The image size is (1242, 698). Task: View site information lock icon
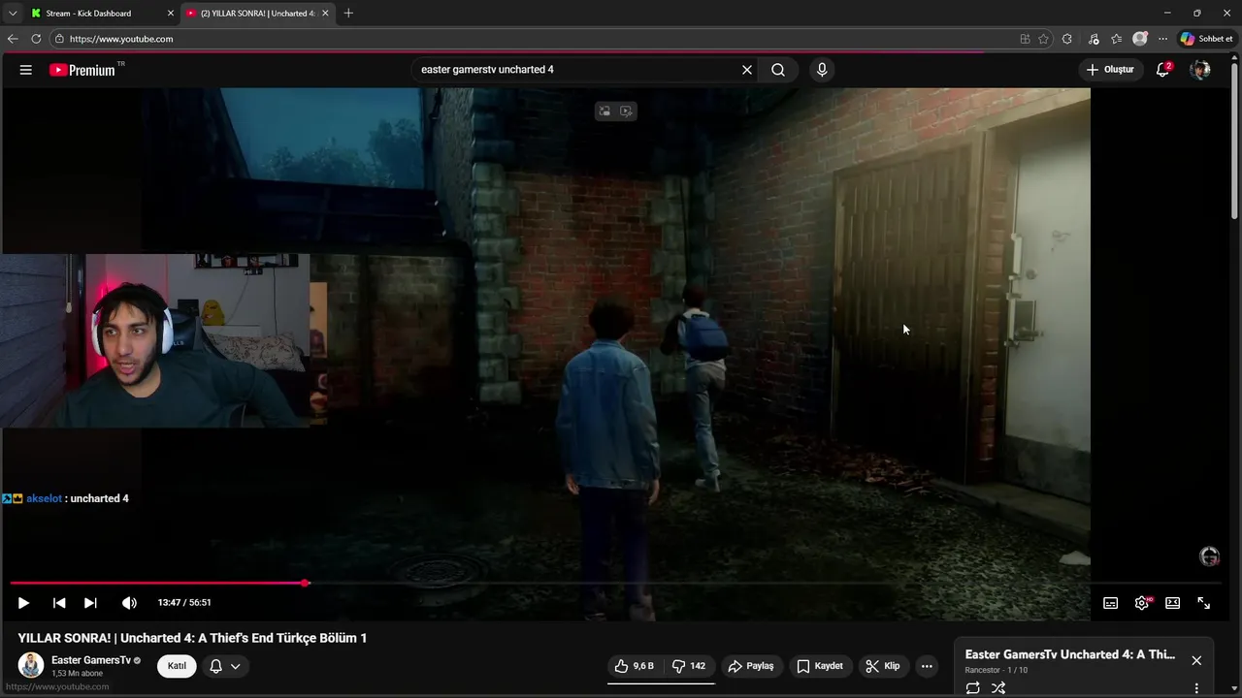click(x=59, y=39)
